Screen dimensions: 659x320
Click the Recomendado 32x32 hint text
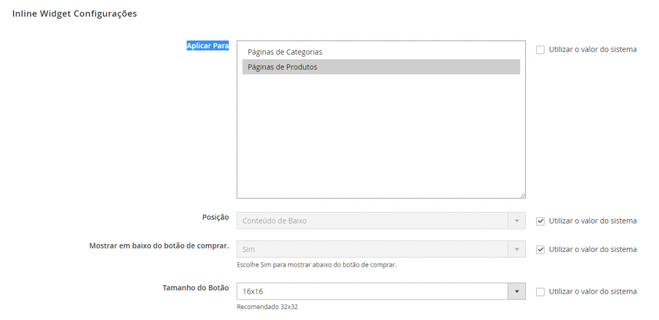click(267, 307)
